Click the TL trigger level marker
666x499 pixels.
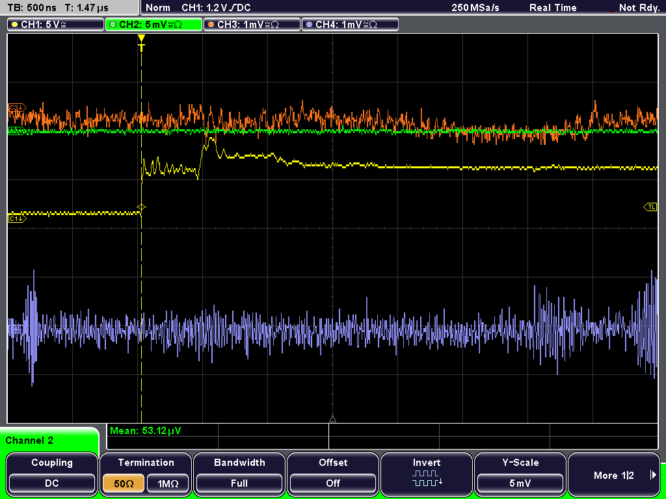tap(650, 207)
